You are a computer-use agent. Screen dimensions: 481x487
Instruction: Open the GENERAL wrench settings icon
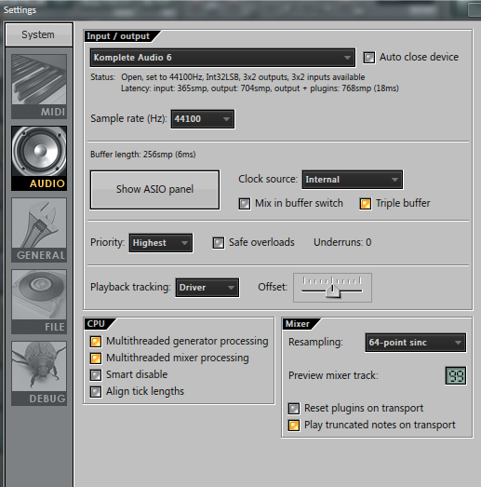coord(39,230)
